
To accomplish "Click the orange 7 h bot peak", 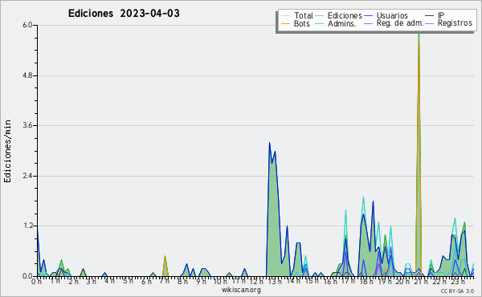I will pos(165,257).
